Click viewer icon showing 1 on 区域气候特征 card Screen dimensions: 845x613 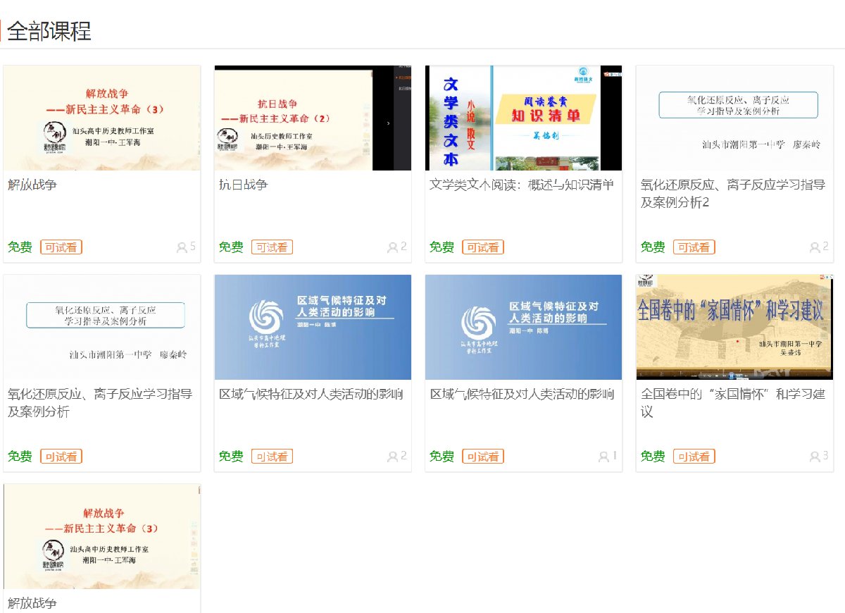pos(603,457)
